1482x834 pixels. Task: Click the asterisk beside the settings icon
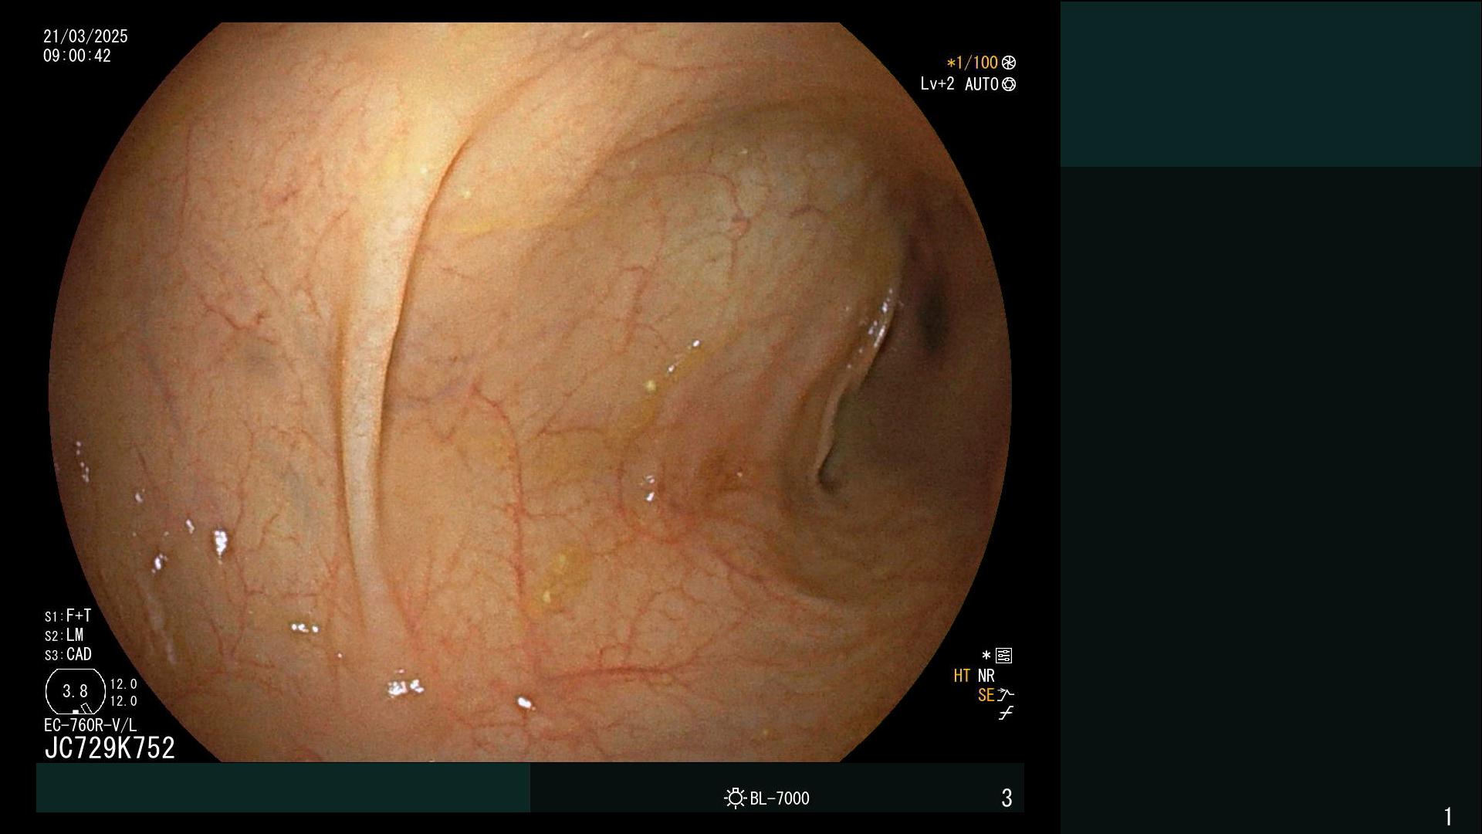(986, 656)
